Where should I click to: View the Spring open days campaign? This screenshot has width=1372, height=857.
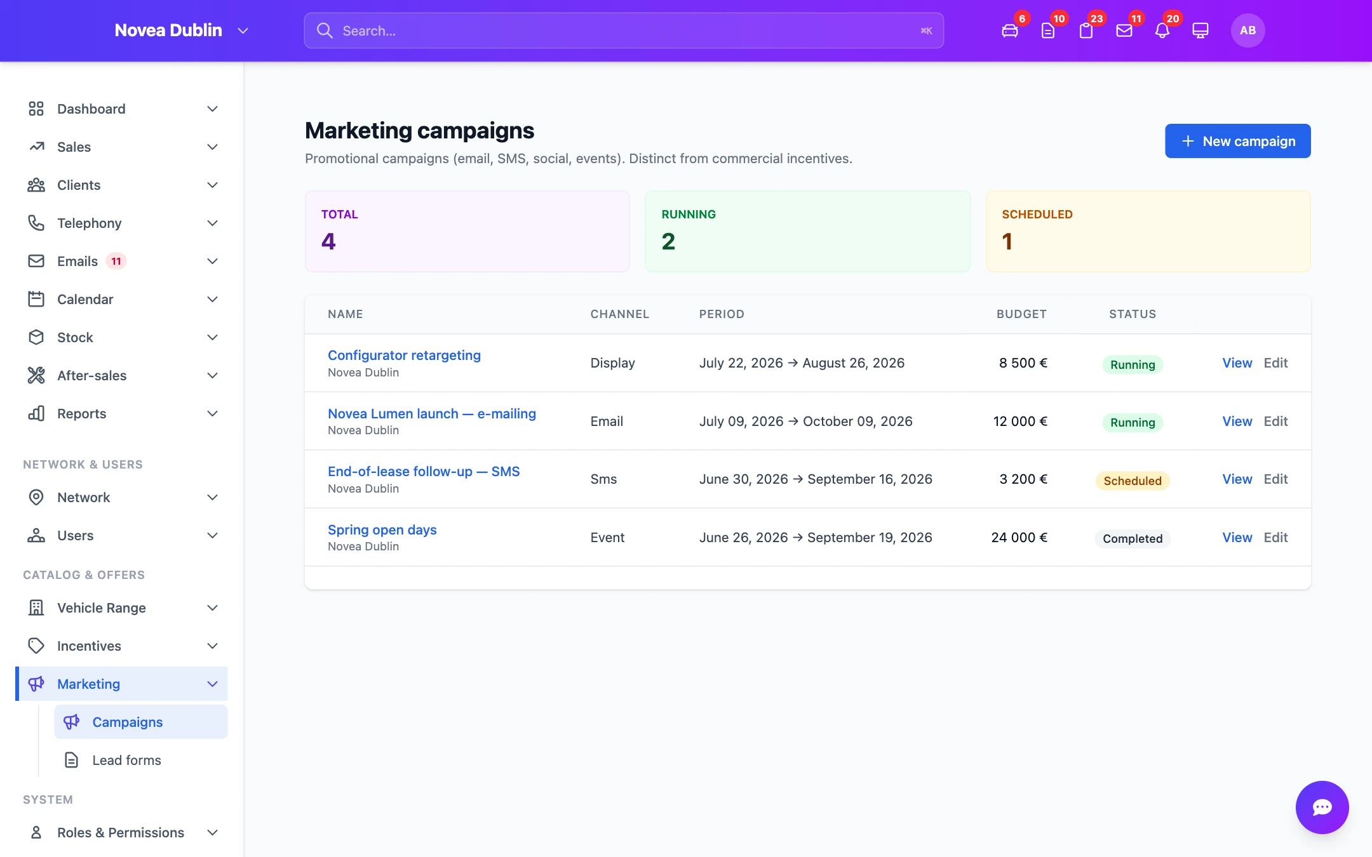pos(1237,537)
